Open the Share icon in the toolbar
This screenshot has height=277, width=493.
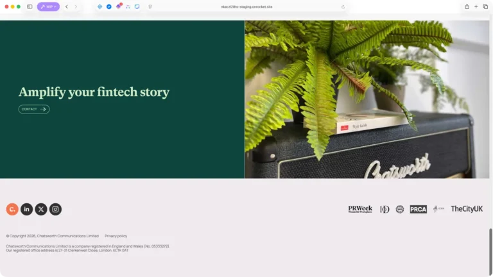(467, 6)
